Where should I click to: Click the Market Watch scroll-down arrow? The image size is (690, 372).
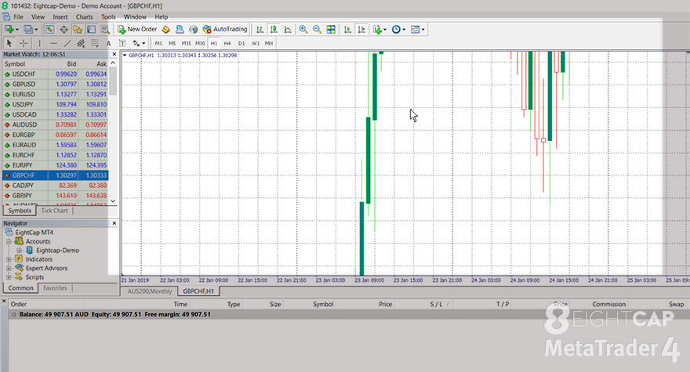click(x=113, y=201)
